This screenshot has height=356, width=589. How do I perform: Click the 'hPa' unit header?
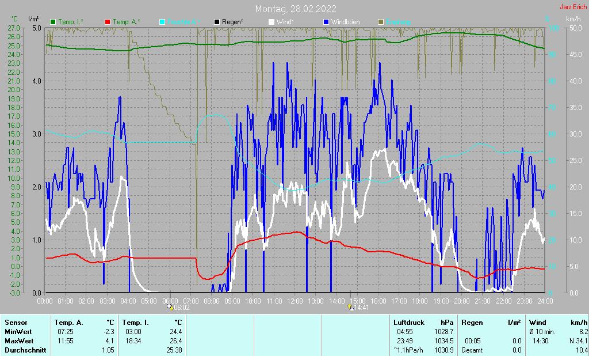click(447, 323)
